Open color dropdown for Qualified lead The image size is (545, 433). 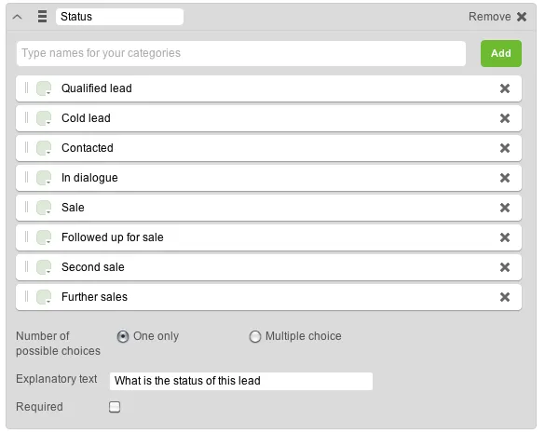[x=44, y=88]
